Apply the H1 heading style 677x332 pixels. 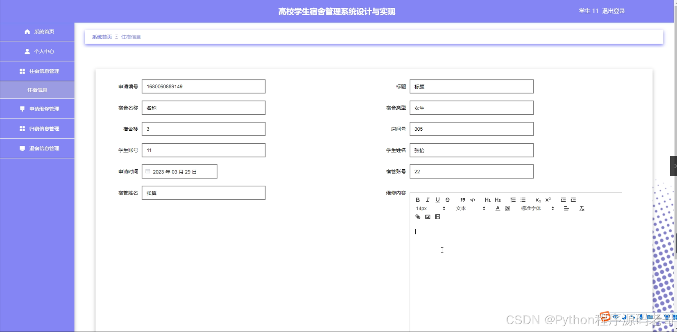[x=487, y=200]
